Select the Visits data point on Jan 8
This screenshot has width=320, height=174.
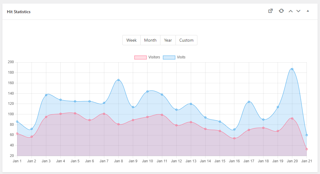[118, 80]
